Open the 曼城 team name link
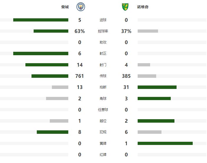207x163 pixels. [x=65, y=7]
